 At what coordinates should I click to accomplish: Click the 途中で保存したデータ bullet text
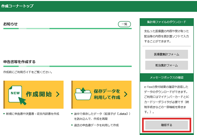click(102, 116)
